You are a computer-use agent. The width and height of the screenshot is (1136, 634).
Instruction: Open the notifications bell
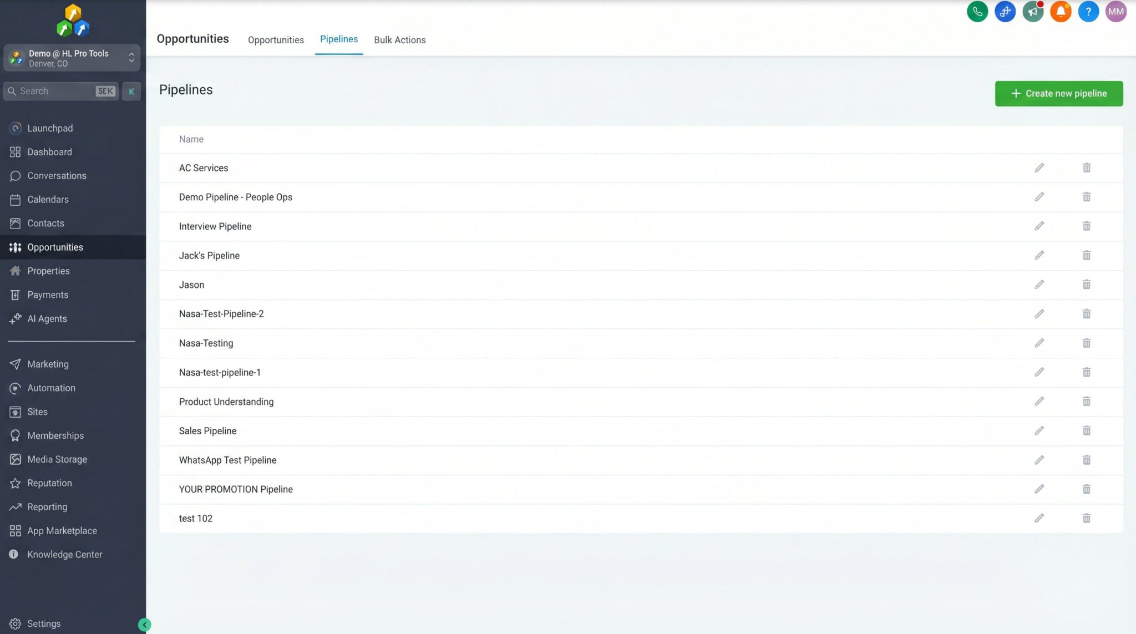(1060, 11)
